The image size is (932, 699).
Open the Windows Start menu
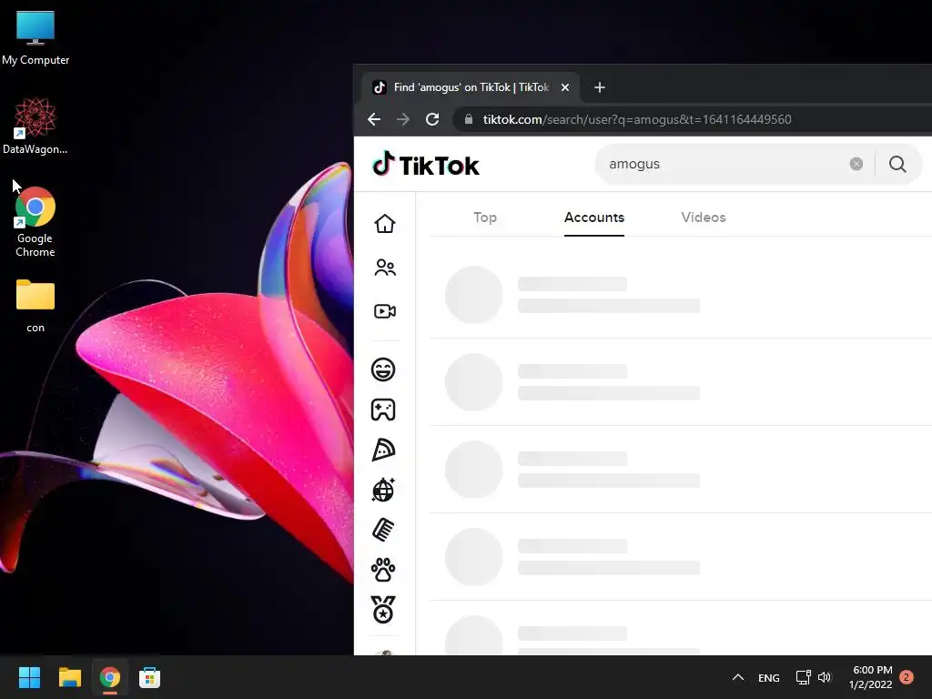pyautogui.click(x=29, y=677)
